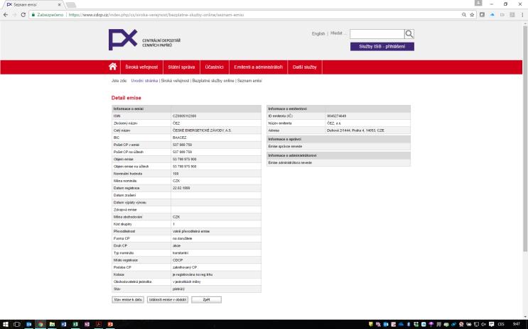Screen dimensions: 528x329
Task: Click the Detail emise heading
Action: point(126,98)
